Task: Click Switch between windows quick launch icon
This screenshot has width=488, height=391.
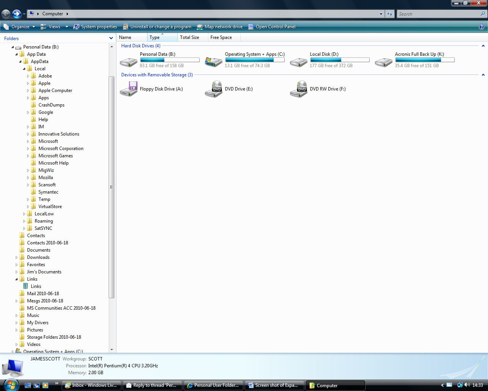Action: point(37,385)
